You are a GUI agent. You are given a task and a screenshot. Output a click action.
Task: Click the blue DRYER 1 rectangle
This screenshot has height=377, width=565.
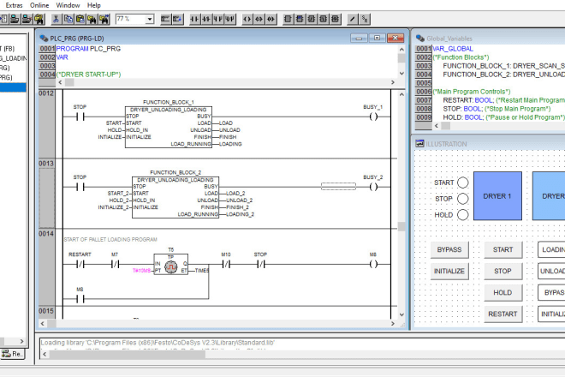(x=497, y=196)
